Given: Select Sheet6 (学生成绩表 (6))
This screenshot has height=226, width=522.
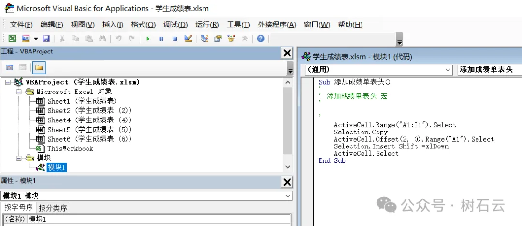Looking at the screenshot, I should tap(89, 139).
